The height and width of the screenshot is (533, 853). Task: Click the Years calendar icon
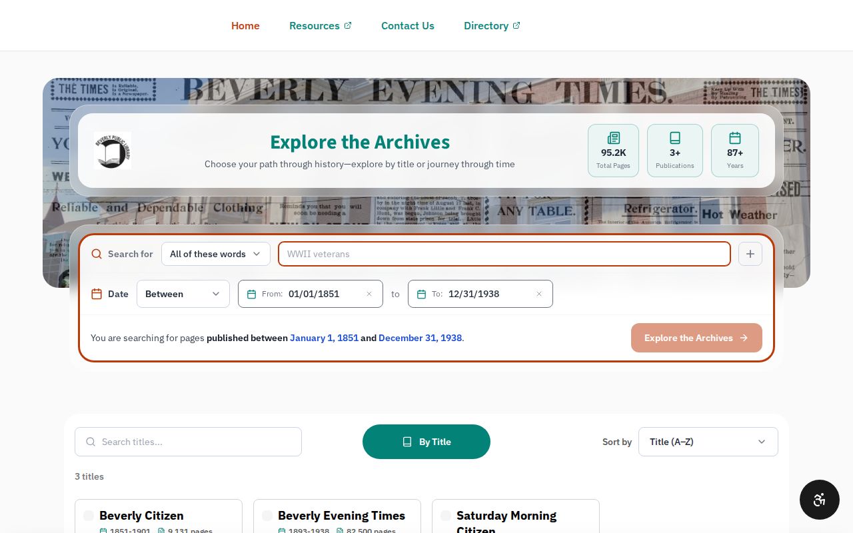[x=735, y=138]
